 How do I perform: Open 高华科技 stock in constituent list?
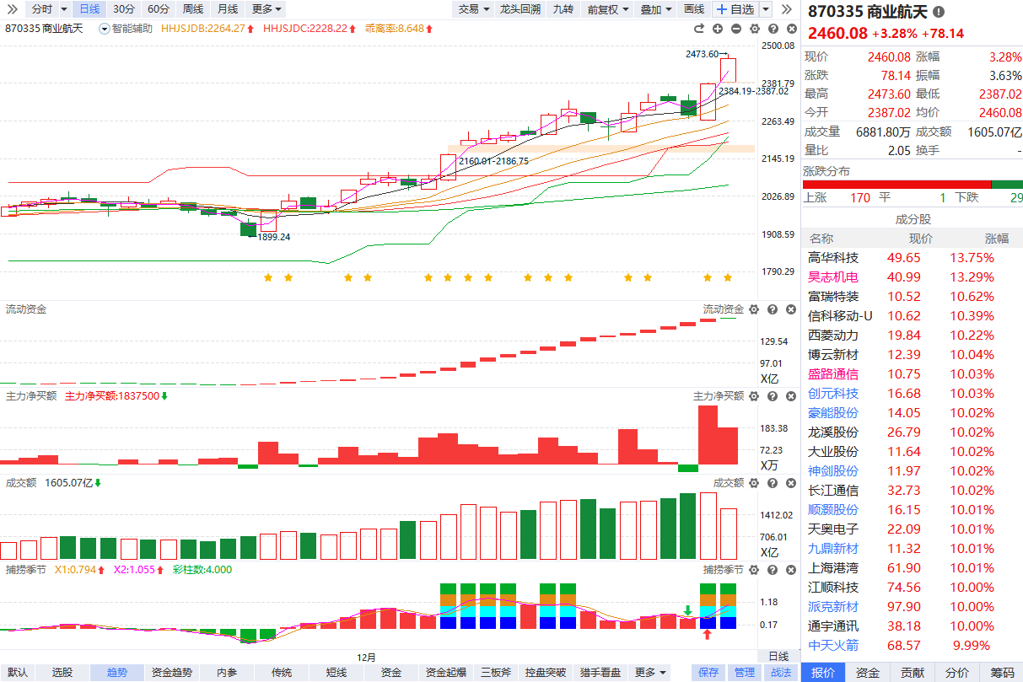[x=833, y=258]
